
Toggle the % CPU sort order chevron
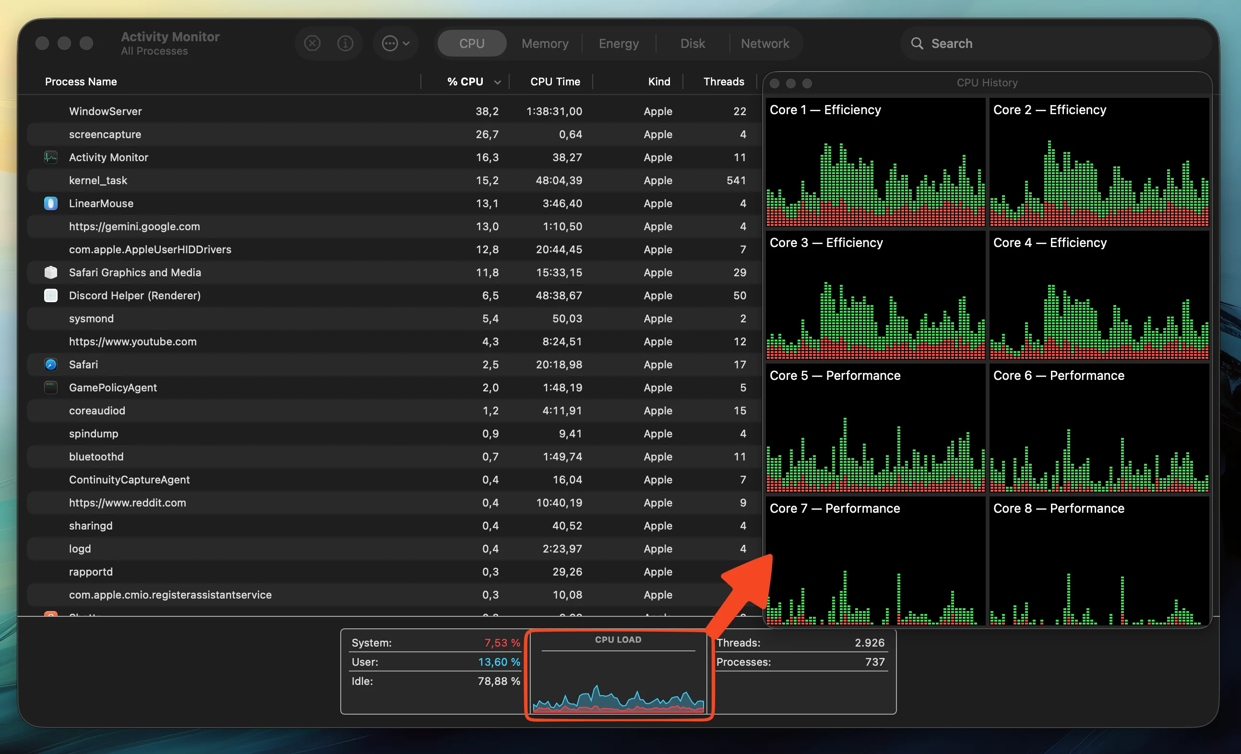point(498,82)
